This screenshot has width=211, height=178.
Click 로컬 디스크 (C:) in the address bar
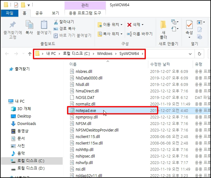(76, 54)
